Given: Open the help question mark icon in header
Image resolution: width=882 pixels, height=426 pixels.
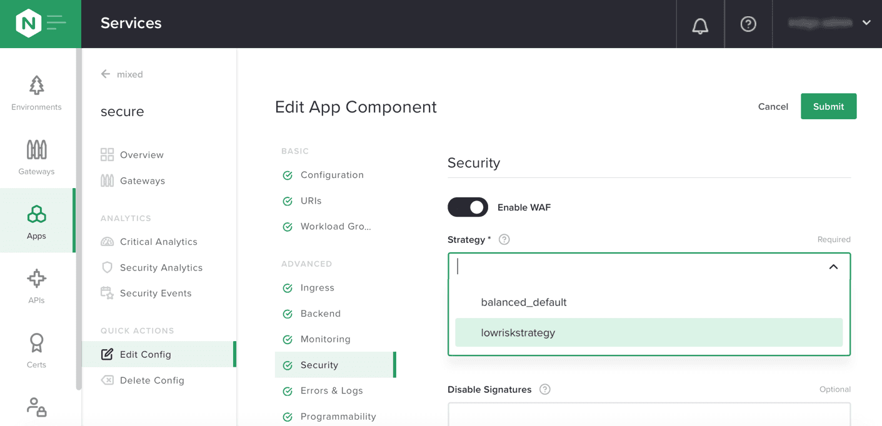Looking at the screenshot, I should [748, 24].
